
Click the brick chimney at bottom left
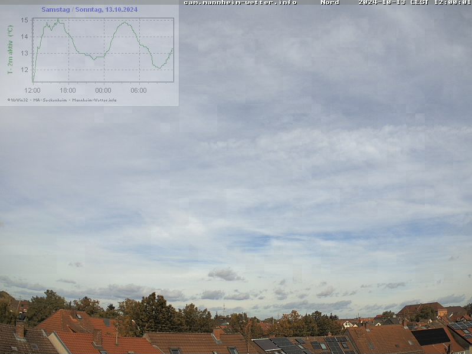20,329
